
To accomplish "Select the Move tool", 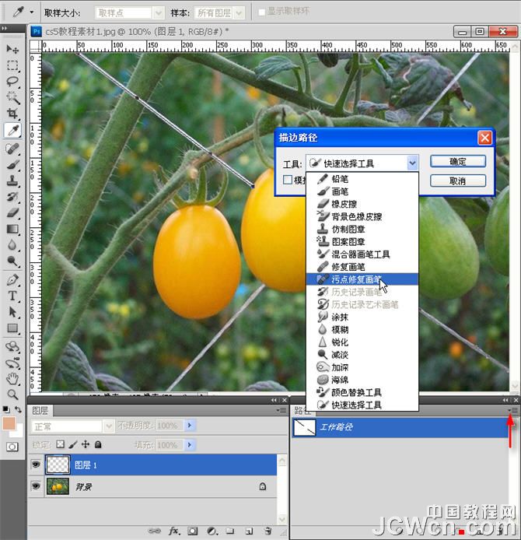I will coord(12,49).
